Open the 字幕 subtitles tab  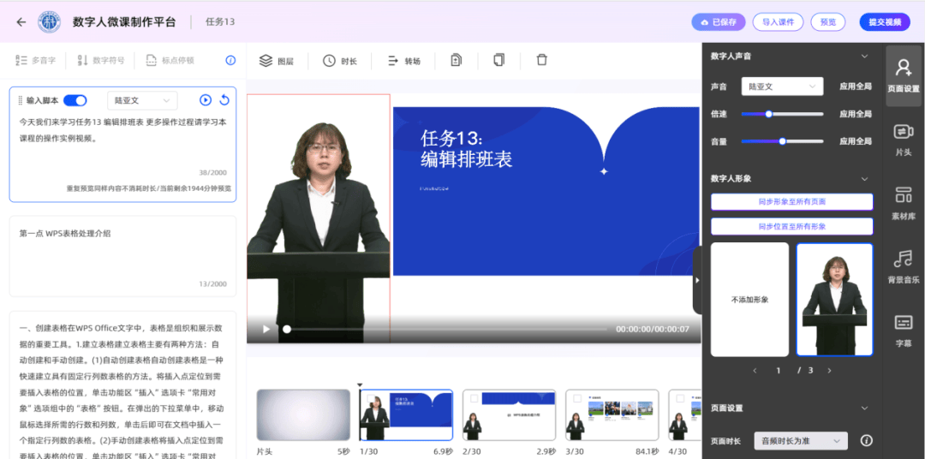tap(903, 330)
